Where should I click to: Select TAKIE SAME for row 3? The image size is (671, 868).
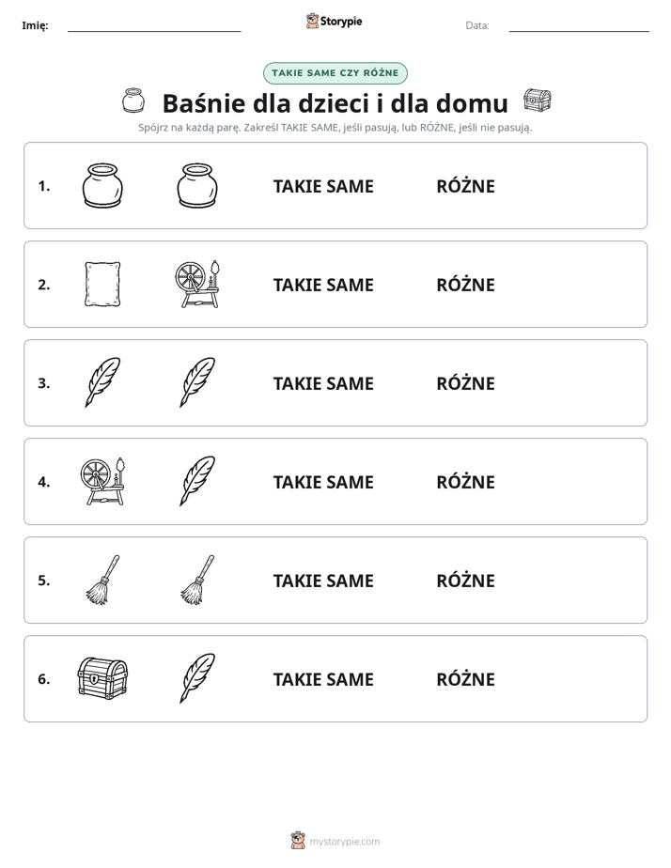pos(323,383)
